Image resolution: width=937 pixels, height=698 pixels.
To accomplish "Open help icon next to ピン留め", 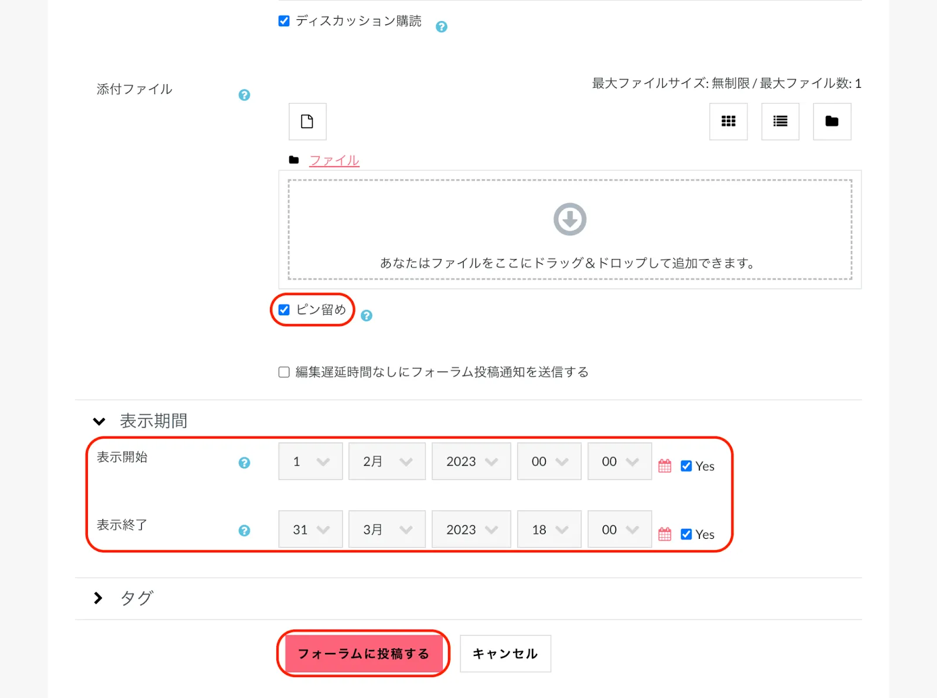I will [x=367, y=316].
